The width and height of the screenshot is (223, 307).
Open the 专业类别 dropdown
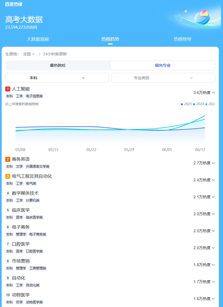click(x=163, y=78)
